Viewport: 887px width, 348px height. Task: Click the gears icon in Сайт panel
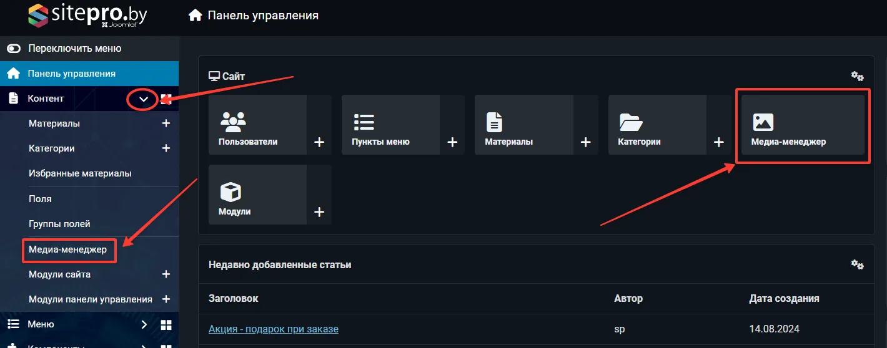click(857, 76)
